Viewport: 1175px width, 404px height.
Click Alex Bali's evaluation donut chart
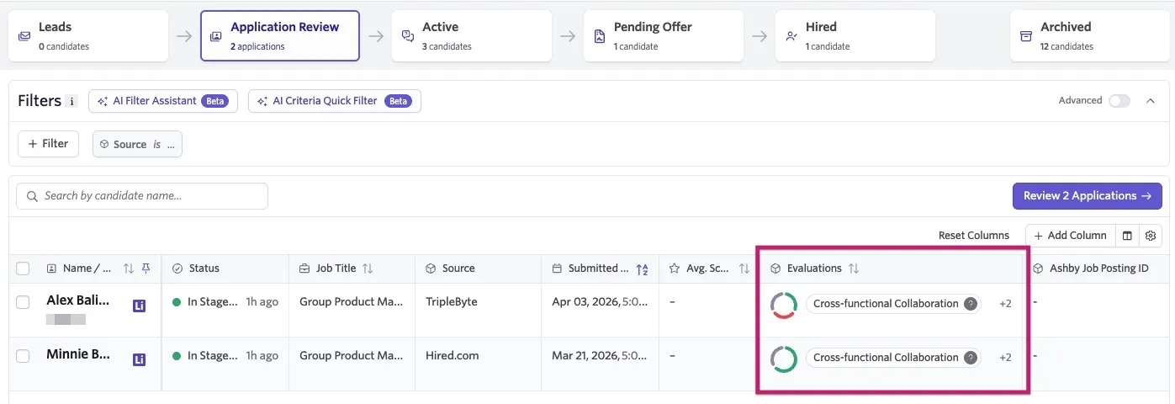pos(784,305)
